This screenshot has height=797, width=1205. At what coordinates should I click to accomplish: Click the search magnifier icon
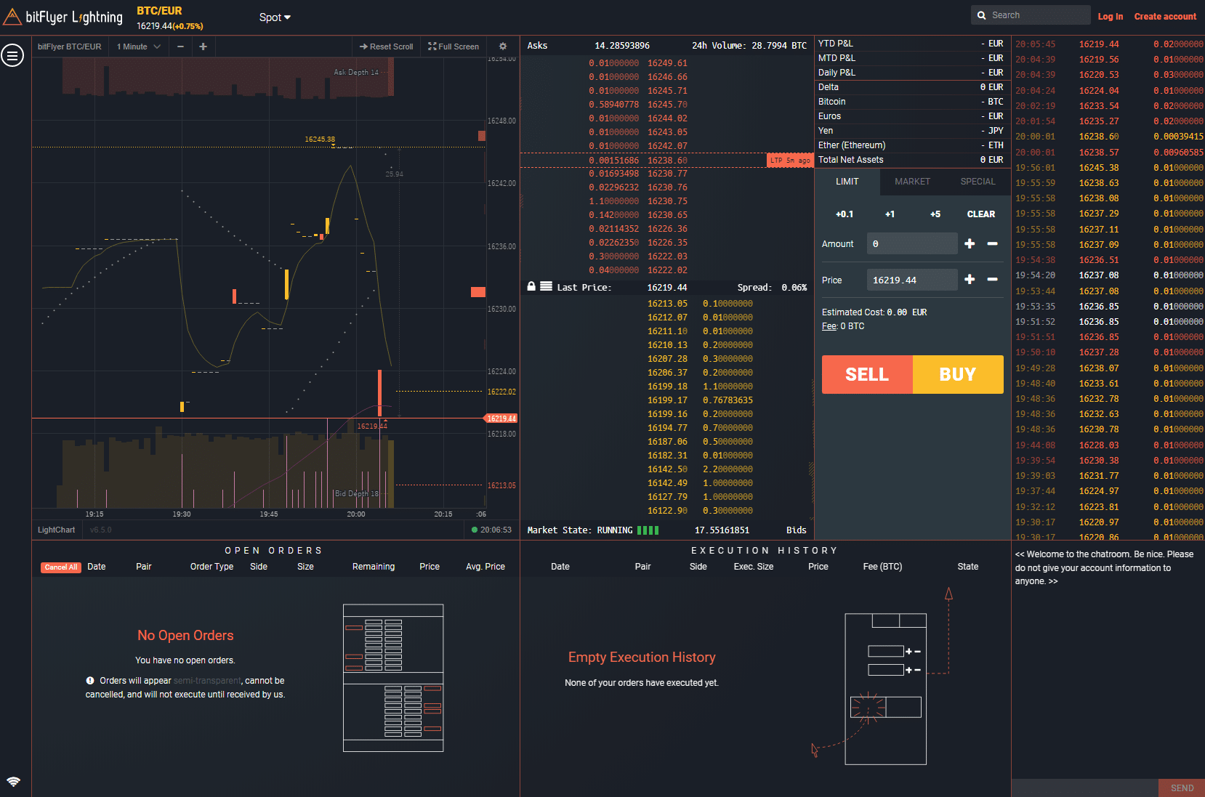click(982, 15)
